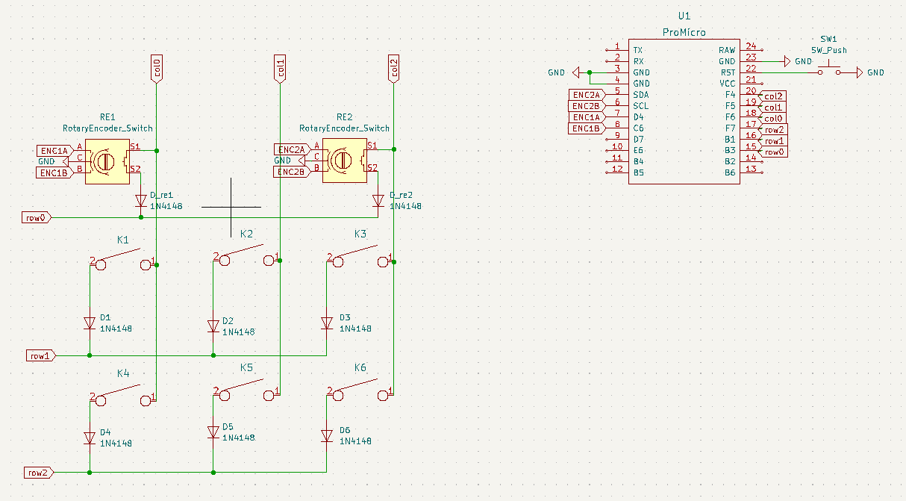Click the col2 label above the key matrix

coord(393,67)
